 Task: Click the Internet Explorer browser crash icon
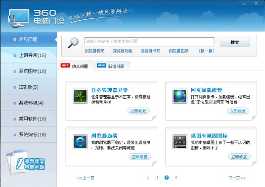(x=80, y=142)
